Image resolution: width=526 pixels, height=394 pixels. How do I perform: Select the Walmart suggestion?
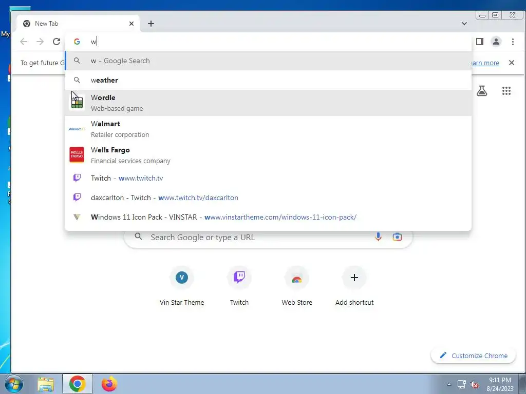tap(268, 129)
